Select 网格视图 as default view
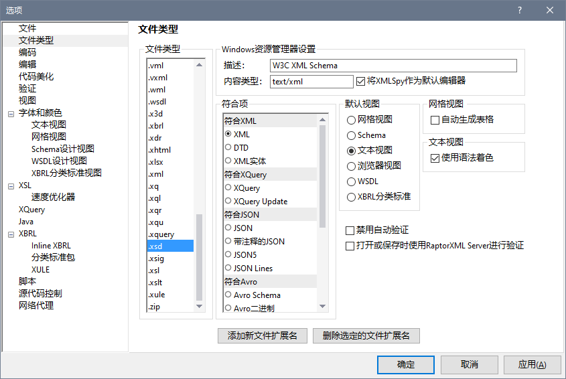The image size is (566, 379). tap(352, 120)
